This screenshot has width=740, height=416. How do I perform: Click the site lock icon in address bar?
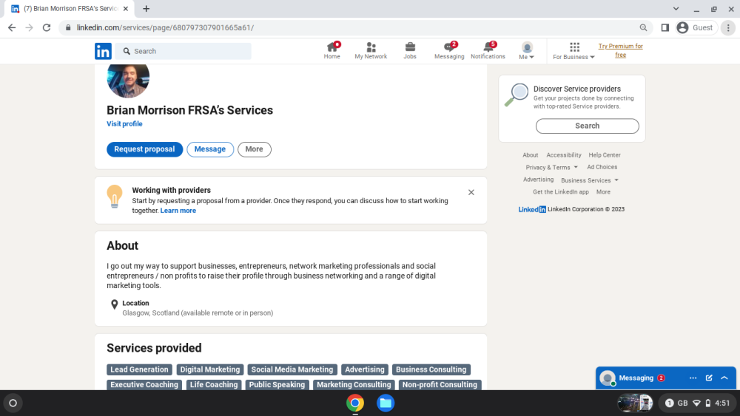[68, 28]
